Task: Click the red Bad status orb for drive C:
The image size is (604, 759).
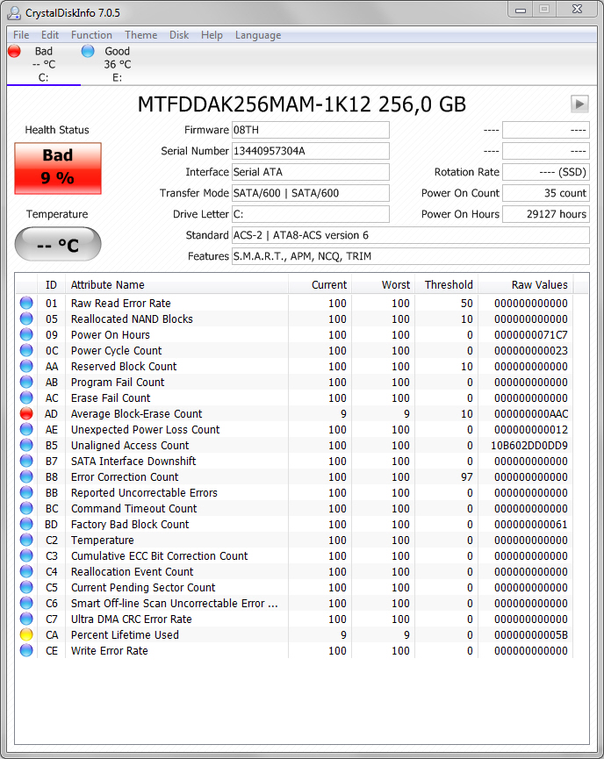Action: click(15, 51)
